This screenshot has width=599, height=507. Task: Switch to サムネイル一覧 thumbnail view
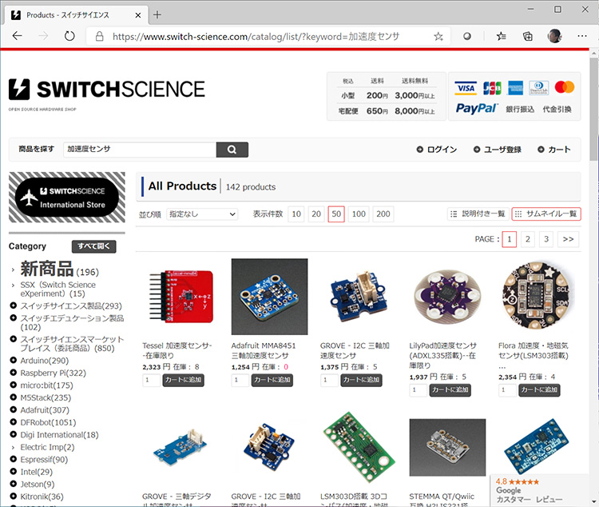coord(546,214)
